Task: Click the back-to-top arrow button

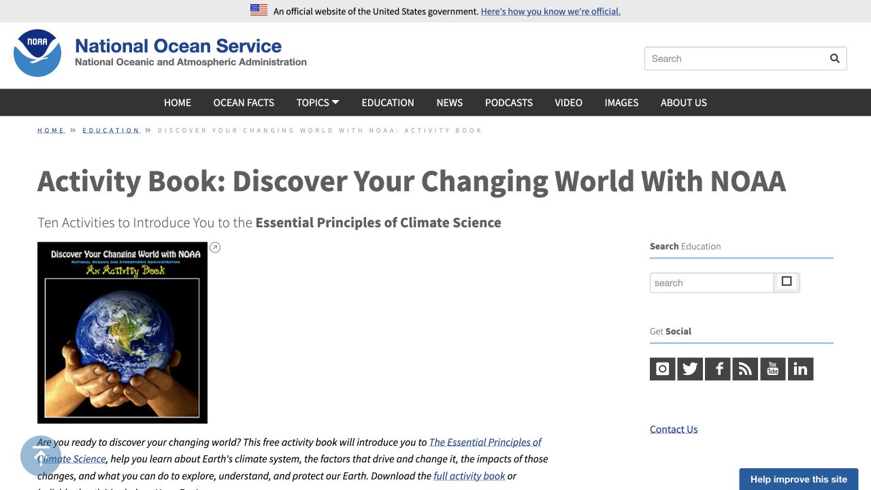Action: [x=41, y=456]
